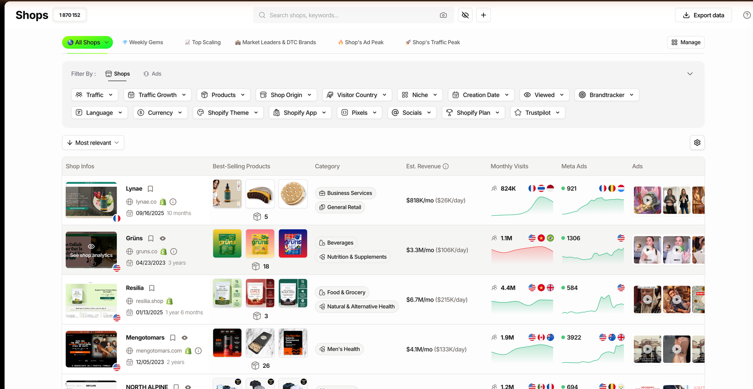Screen dimensions: 753x389
Task: Toggle viewed eye icon next to Grüns
Action: click(163, 239)
